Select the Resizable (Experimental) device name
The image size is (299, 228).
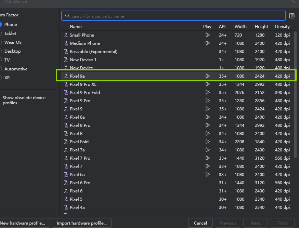(x=93, y=51)
